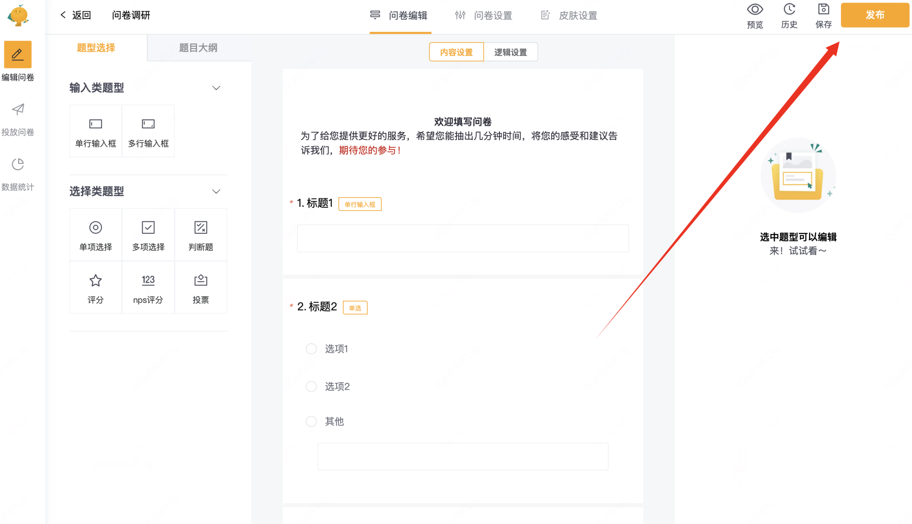This screenshot has height=524, width=912.
Task: Add a single-line input box question
Action: 95,131
